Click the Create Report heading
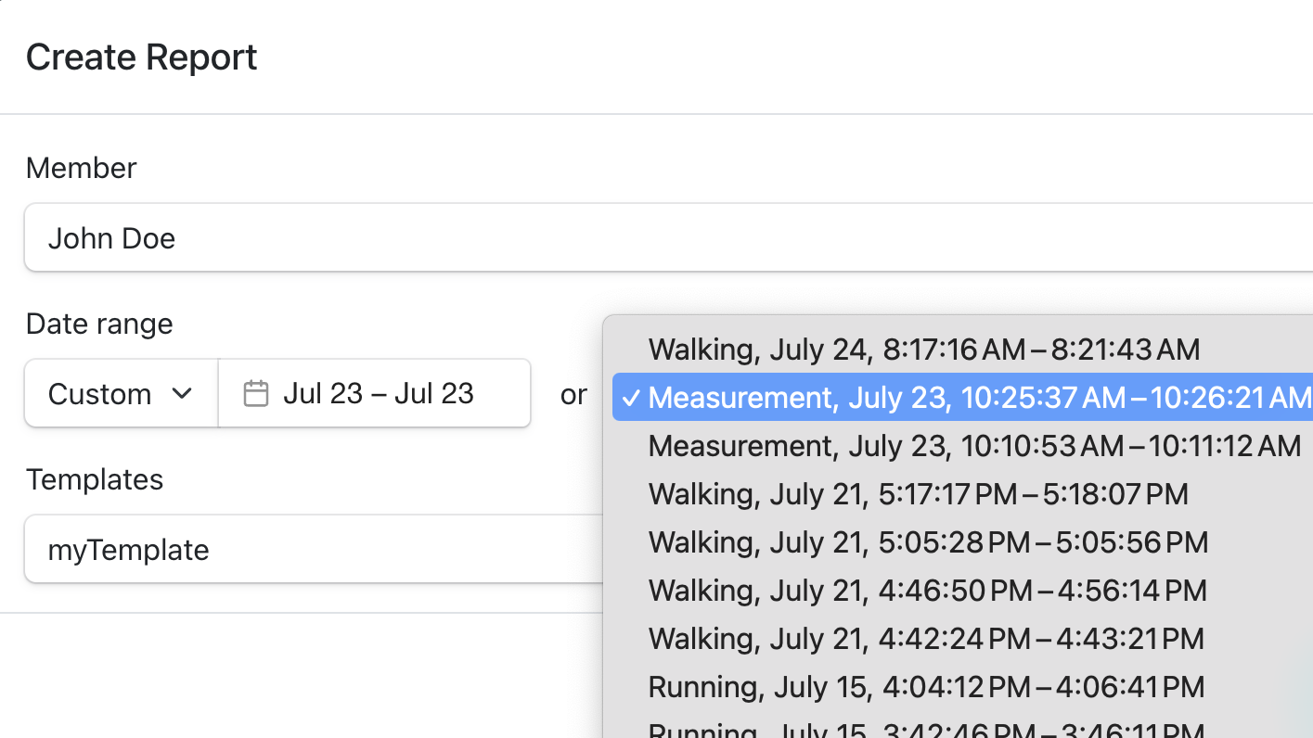Viewport: 1313px width, 738px height. pyautogui.click(x=142, y=57)
